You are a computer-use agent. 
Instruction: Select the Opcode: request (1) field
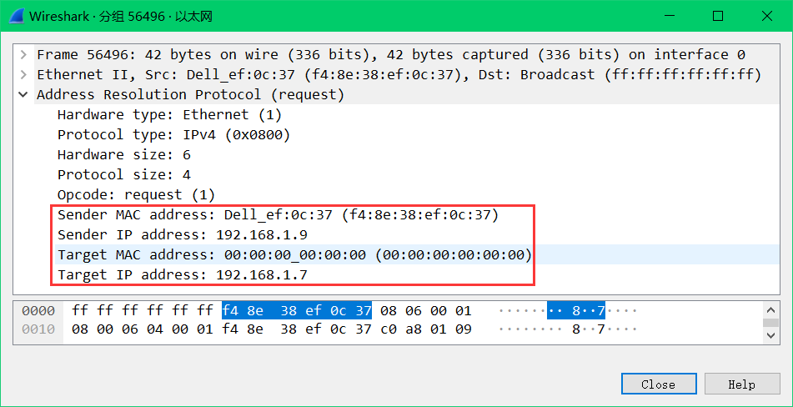[136, 194]
